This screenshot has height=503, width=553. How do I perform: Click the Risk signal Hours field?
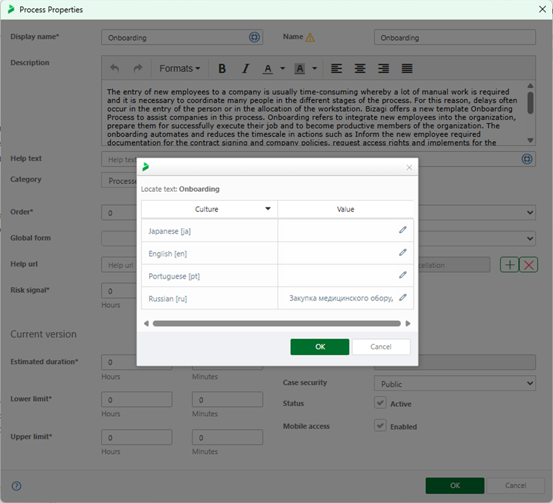tap(119, 291)
